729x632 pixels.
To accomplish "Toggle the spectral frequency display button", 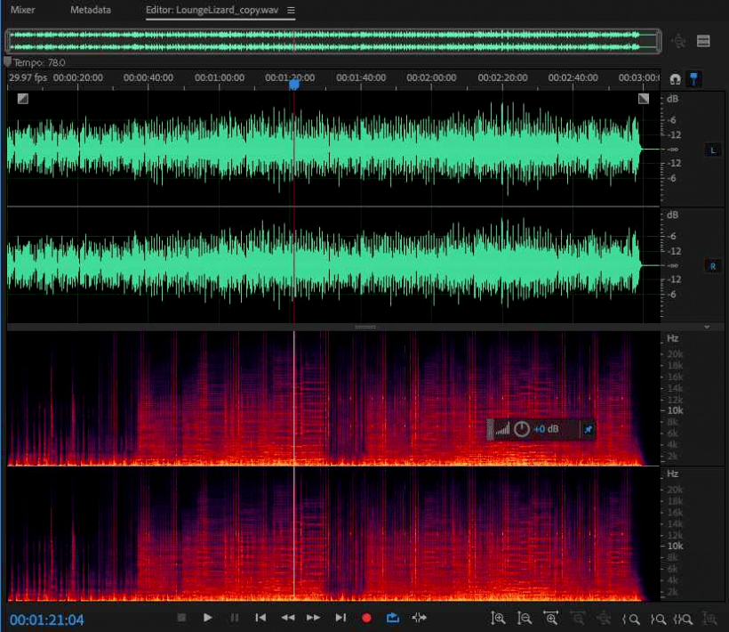I will point(703,41).
